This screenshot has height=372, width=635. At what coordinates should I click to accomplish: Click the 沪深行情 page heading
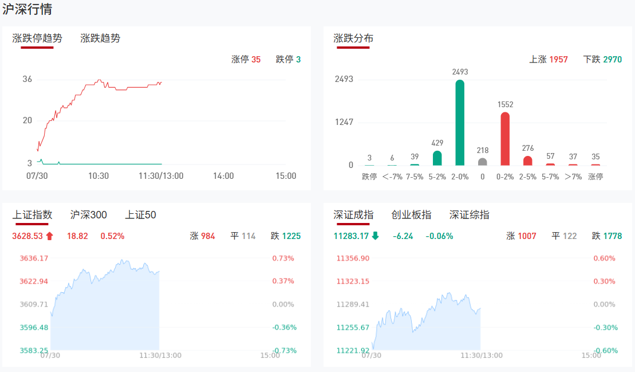coord(29,10)
